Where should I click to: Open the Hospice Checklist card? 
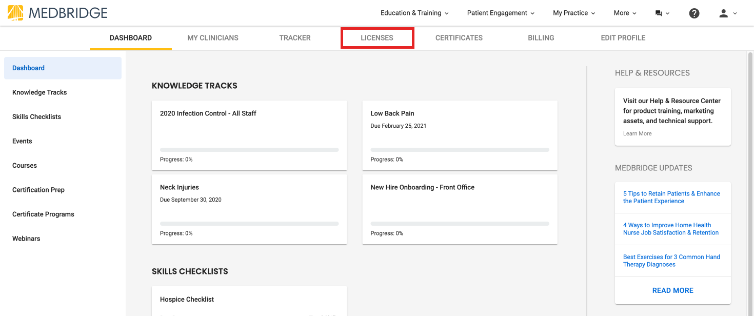click(249, 301)
